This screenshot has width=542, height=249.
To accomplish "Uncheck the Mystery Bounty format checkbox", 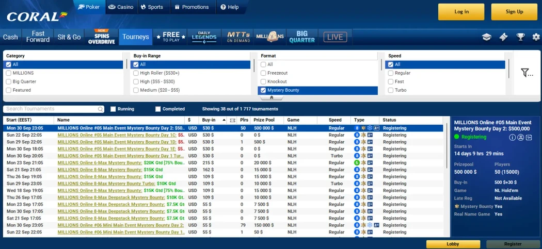I will 263,90.
